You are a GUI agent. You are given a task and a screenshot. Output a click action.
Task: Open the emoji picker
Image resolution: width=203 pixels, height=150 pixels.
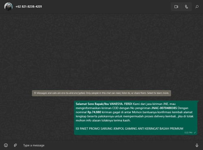(x=6, y=145)
